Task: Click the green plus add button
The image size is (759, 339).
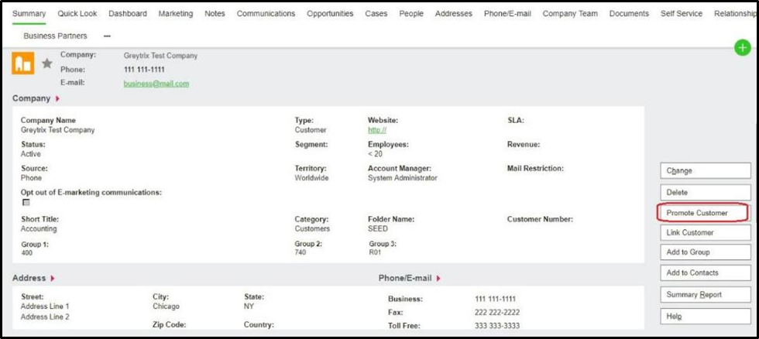Action: coord(743,47)
